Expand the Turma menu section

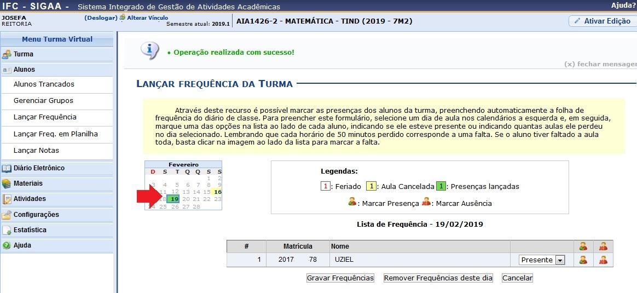coord(57,54)
